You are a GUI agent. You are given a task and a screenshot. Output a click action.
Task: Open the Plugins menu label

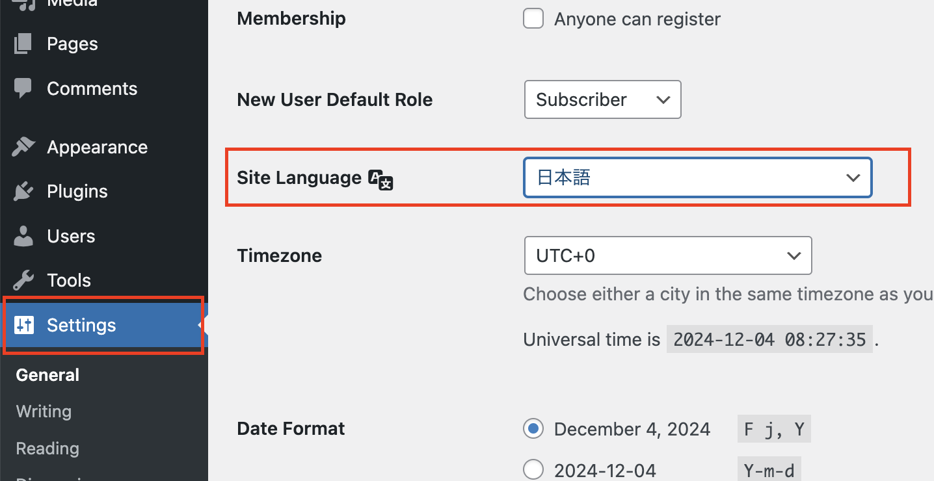point(77,192)
